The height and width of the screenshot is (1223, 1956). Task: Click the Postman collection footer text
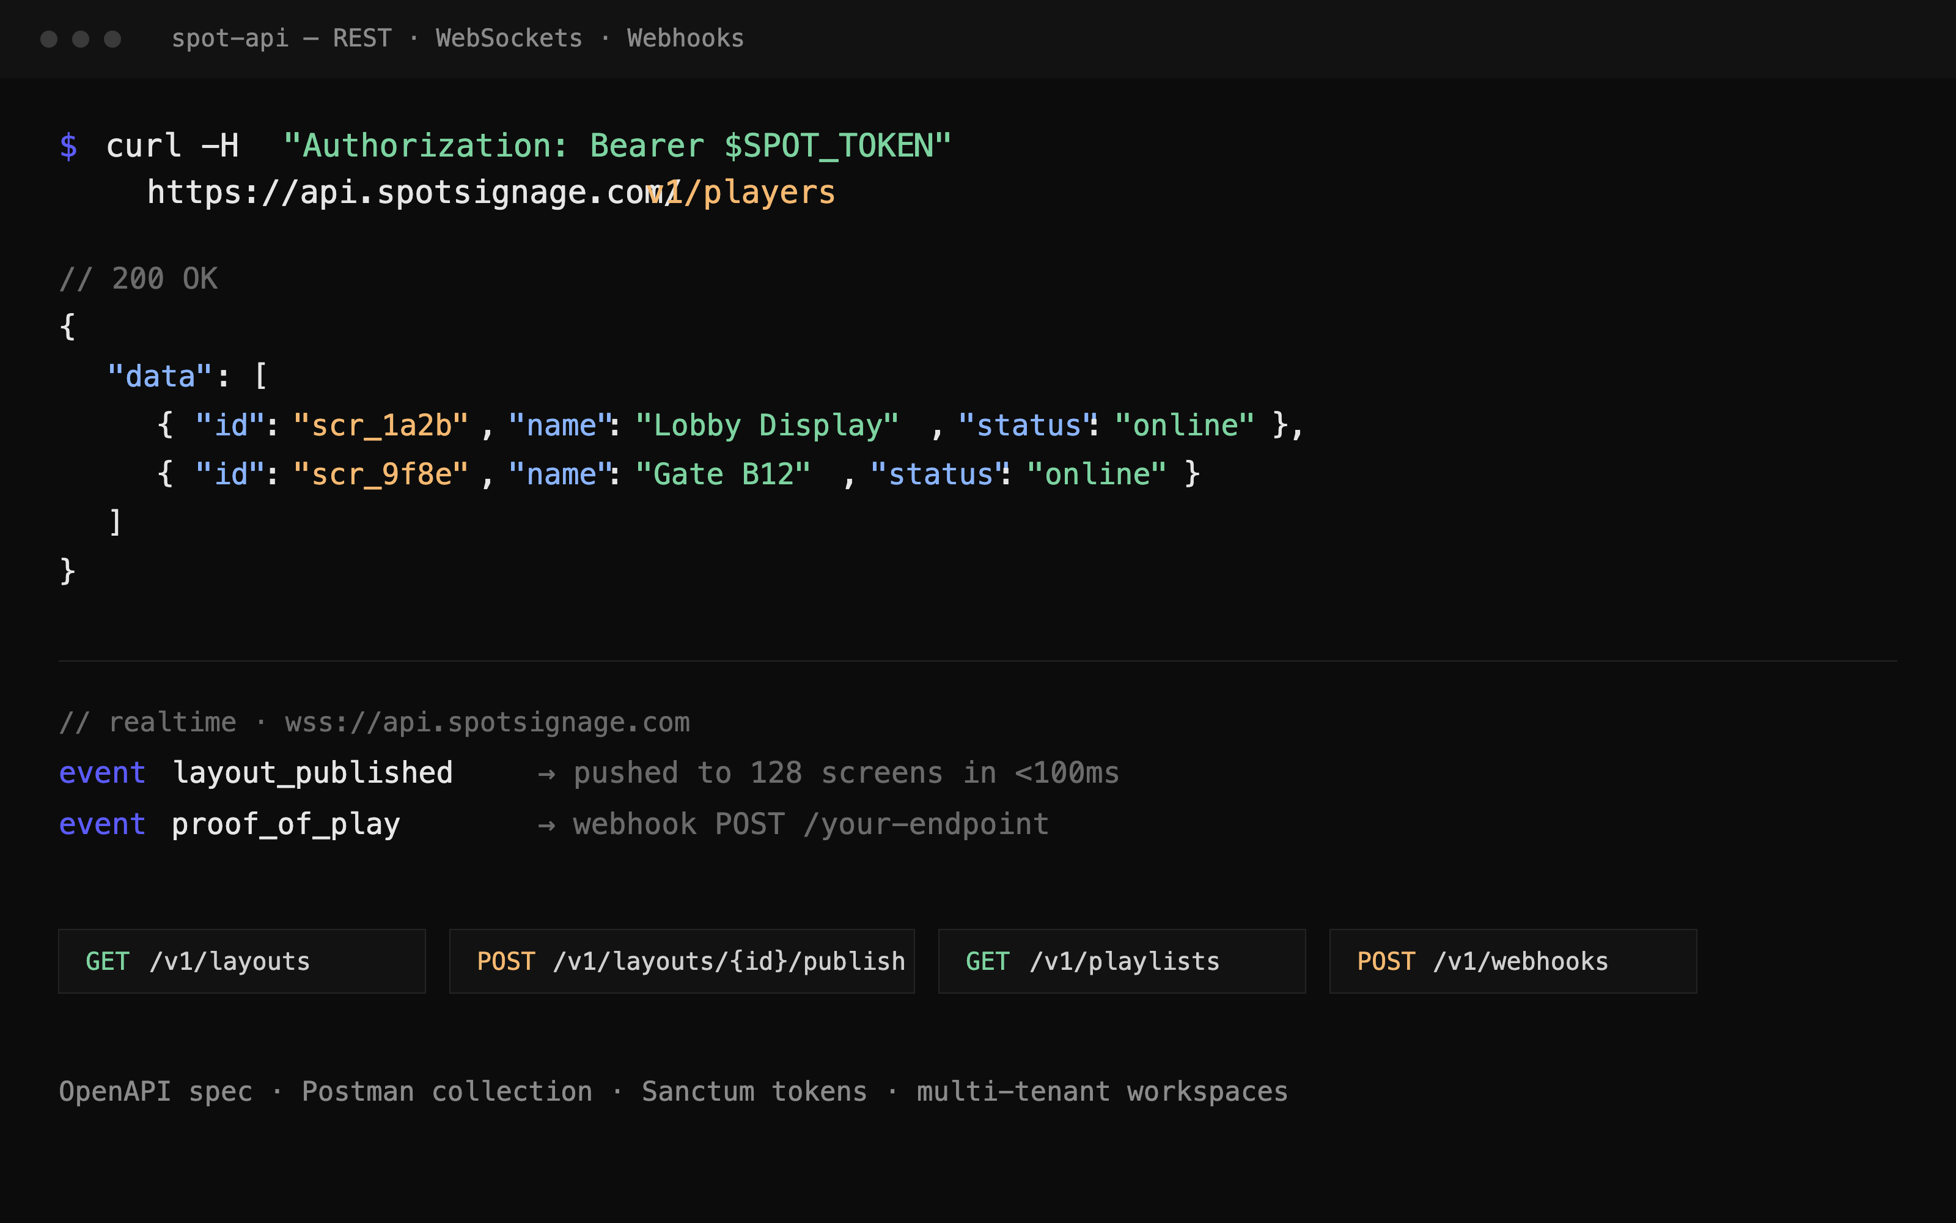click(x=447, y=1091)
